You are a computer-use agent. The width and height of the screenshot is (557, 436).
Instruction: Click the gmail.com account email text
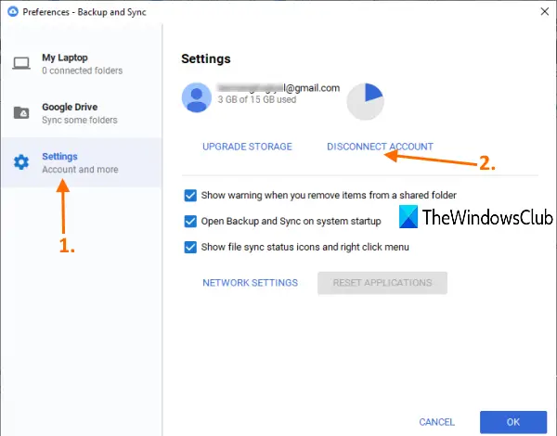pyautogui.click(x=278, y=88)
